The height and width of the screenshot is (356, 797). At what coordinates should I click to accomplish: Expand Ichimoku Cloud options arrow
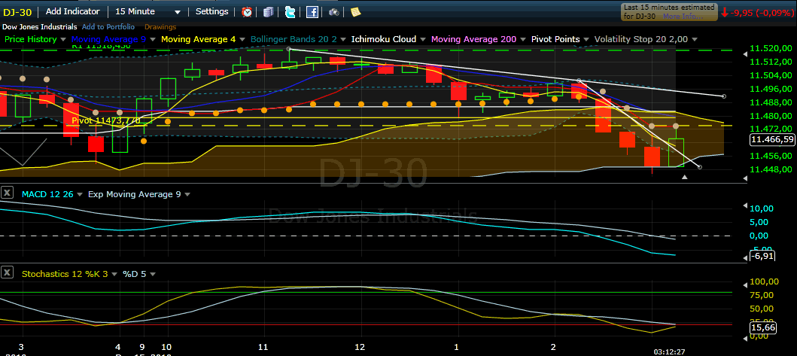(x=423, y=39)
